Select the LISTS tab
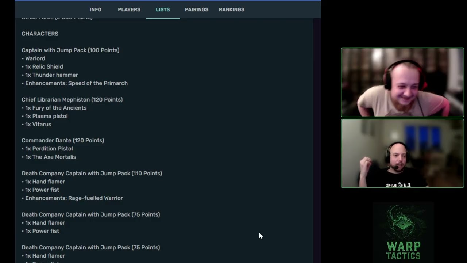The image size is (467, 263). pos(163,9)
